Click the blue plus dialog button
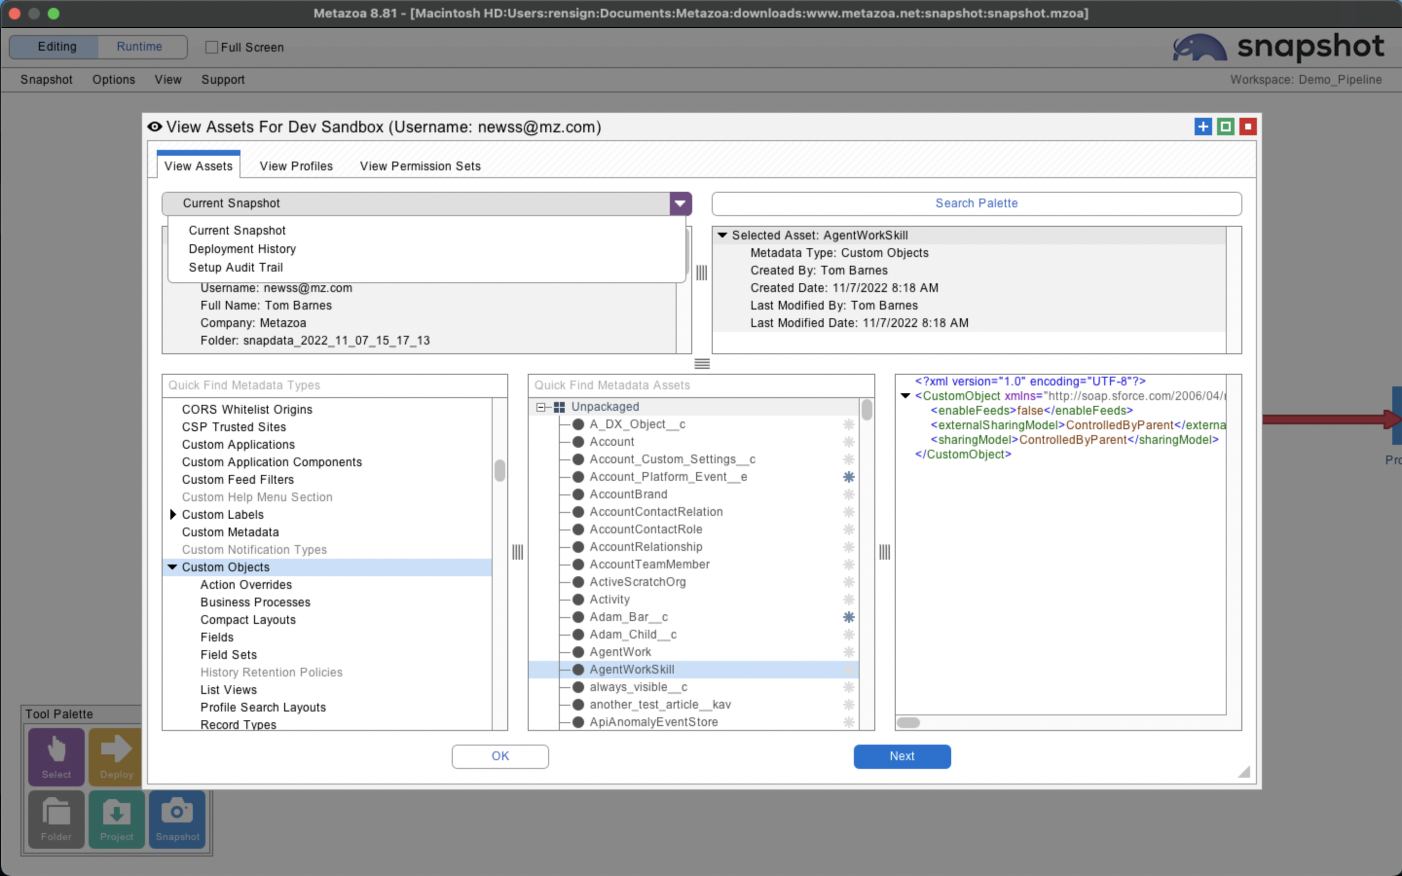Screen dimensions: 1402x876 [1203, 127]
